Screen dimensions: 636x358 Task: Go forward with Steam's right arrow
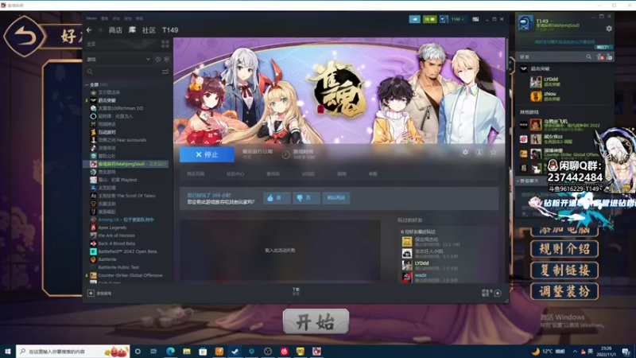point(100,30)
